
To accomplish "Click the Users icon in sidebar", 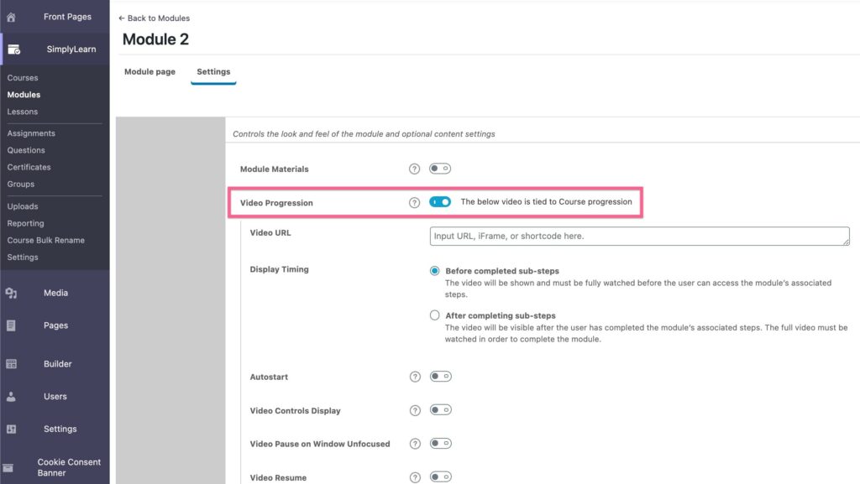I will pos(11,397).
